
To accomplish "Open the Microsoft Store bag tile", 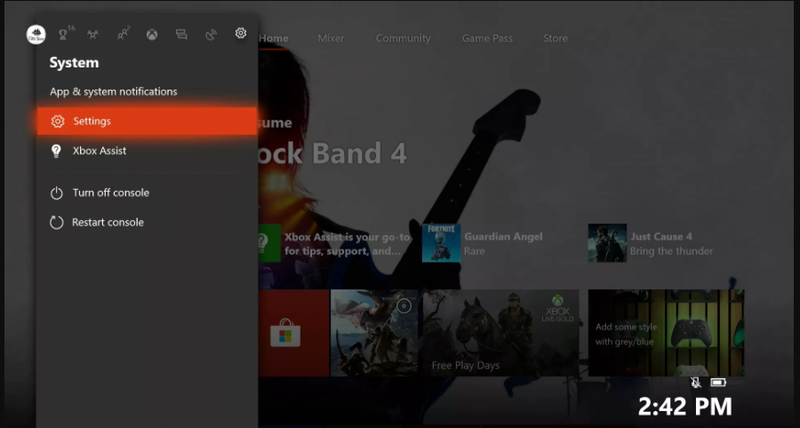I will pyautogui.click(x=294, y=333).
